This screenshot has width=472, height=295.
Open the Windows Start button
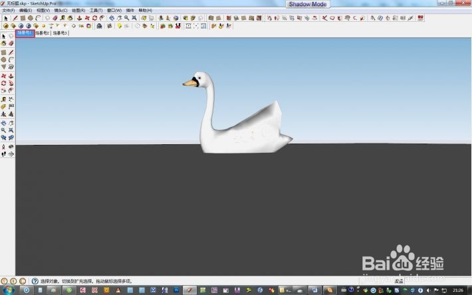[8, 290]
